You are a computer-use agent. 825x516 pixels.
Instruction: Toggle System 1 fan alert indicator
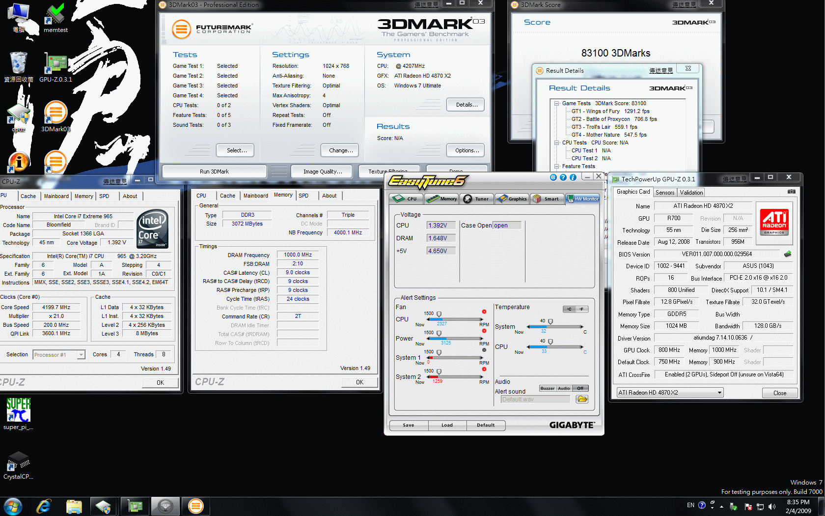tap(484, 350)
